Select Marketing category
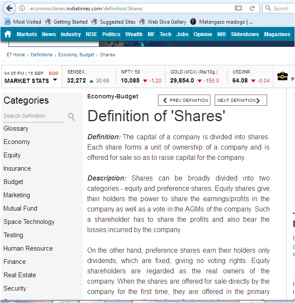The width and height of the screenshot is (295, 303). [x=17, y=195]
